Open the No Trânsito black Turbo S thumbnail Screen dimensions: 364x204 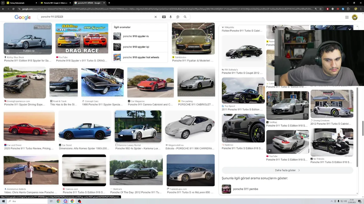332,143
